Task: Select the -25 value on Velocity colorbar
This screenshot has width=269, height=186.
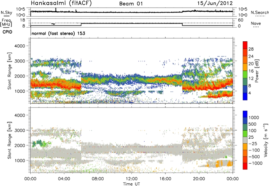Action: [x=253, y=144]
